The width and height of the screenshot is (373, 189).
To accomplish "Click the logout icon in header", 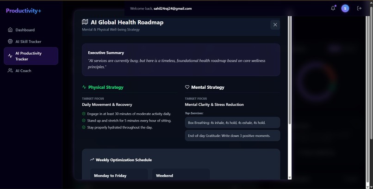I will click(x=359, y=8).
